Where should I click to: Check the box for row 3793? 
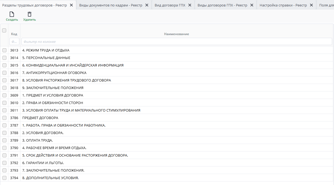click(4, 170)
